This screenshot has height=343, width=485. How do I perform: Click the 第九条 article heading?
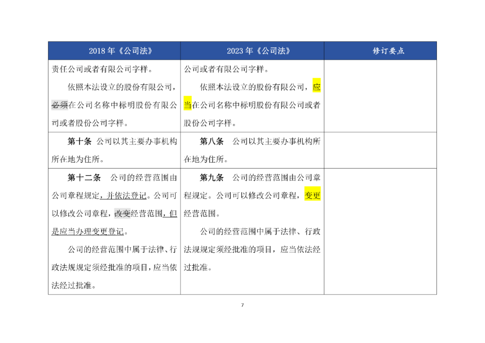click(212, 177)
